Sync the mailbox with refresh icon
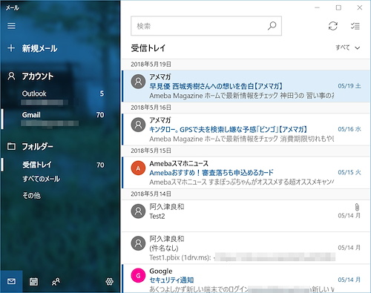Viewport: 371px width, 293px height. (333, 26)
